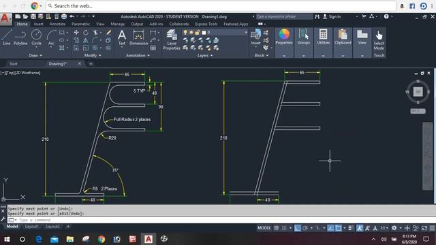Screen dimensions: 436x245
Task: Select the Circle tool
Action: 36,37
